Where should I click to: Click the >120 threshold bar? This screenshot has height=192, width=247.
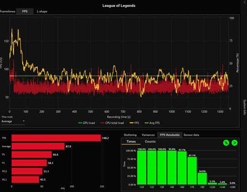pyautogui.click(x=212, y=184)
